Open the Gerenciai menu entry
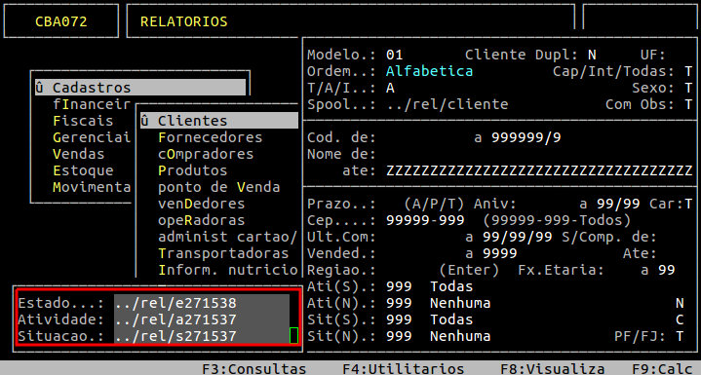The width and height of the screenshot is (701, 375). pos(92,137)
